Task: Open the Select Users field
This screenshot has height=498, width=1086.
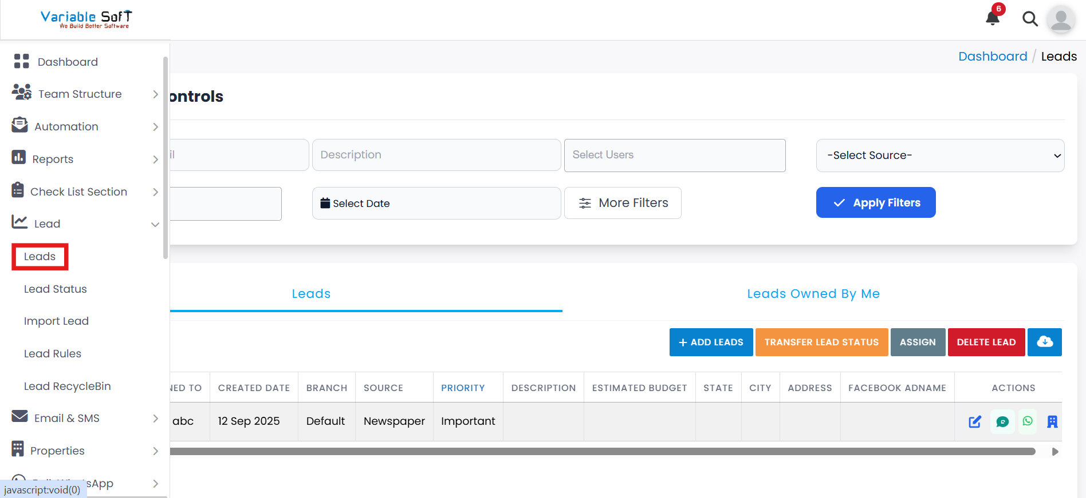Action: (x=675, y=156)
